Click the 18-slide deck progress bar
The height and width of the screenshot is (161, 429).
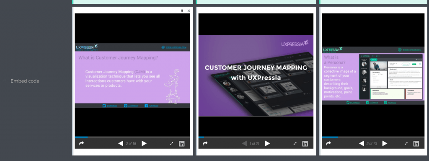point(132,137)
